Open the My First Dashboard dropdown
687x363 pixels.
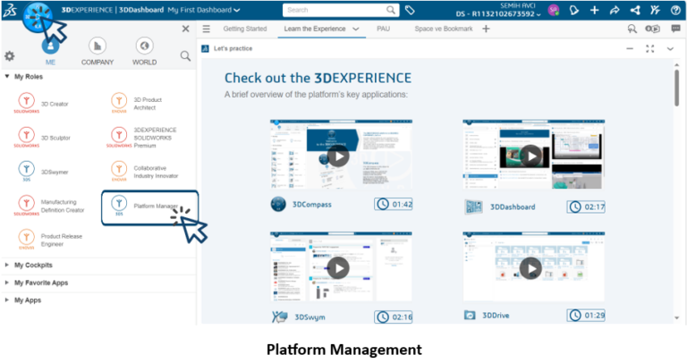coord(204,11)
